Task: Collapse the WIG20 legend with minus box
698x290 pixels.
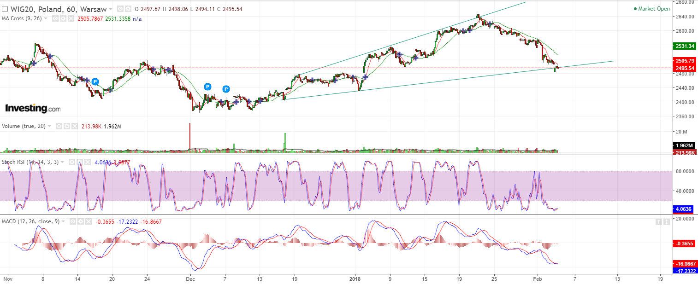Action: coord(5,9)
